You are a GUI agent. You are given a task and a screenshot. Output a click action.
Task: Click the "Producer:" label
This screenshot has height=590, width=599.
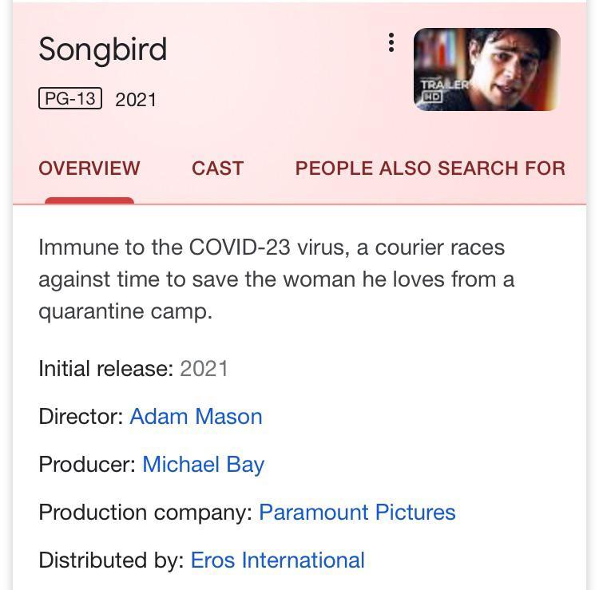87,464
